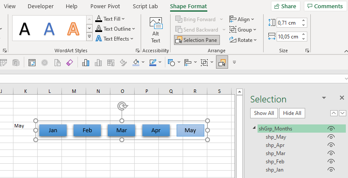This screenshot has width=348, height=178.
Task: Hide shp_Jan via its eye icon
Action: [331, 170]
